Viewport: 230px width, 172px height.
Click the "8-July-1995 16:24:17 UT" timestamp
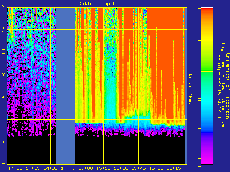pos(219,87)
